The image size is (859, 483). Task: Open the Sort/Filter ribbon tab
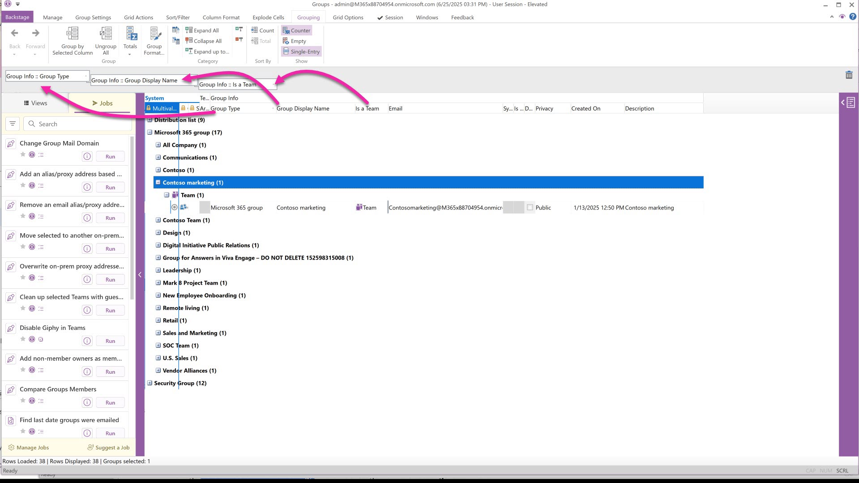[178, 17]
